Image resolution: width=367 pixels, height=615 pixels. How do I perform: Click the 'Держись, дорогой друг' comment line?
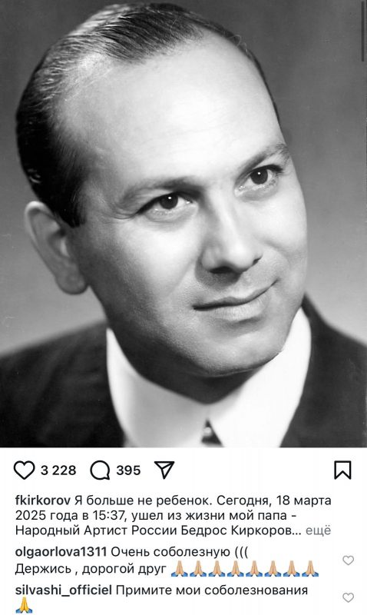pyautogui.click(x=91, y=569)
